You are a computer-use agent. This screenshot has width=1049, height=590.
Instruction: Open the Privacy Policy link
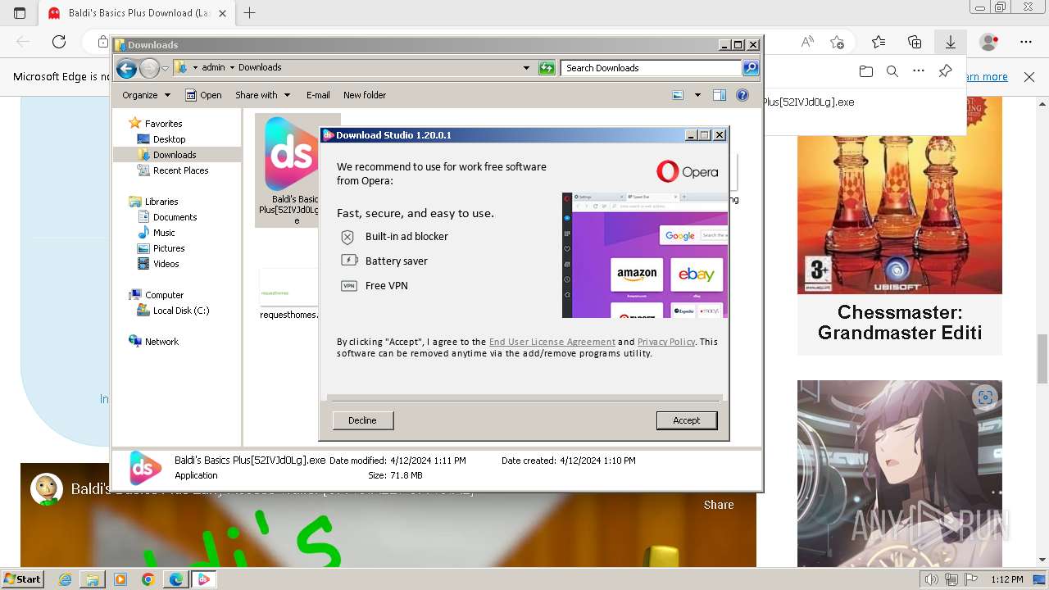(x=666, y=342)
